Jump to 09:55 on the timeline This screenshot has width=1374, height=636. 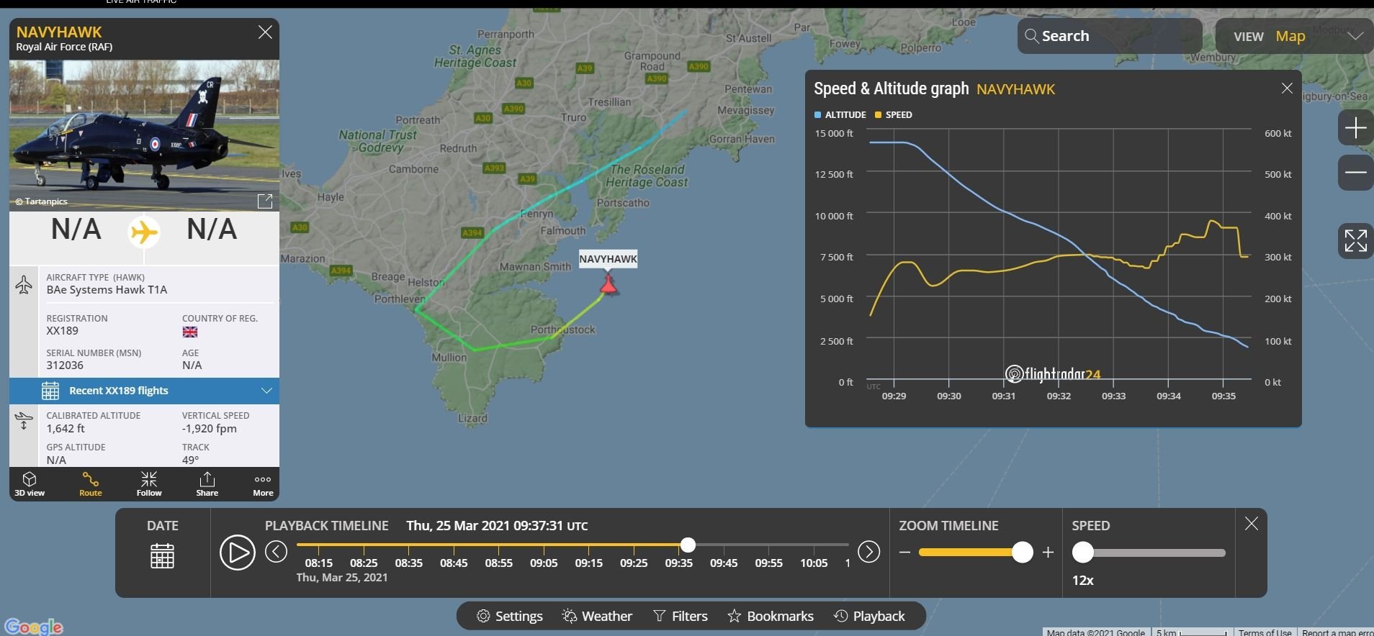pos(768,563)
